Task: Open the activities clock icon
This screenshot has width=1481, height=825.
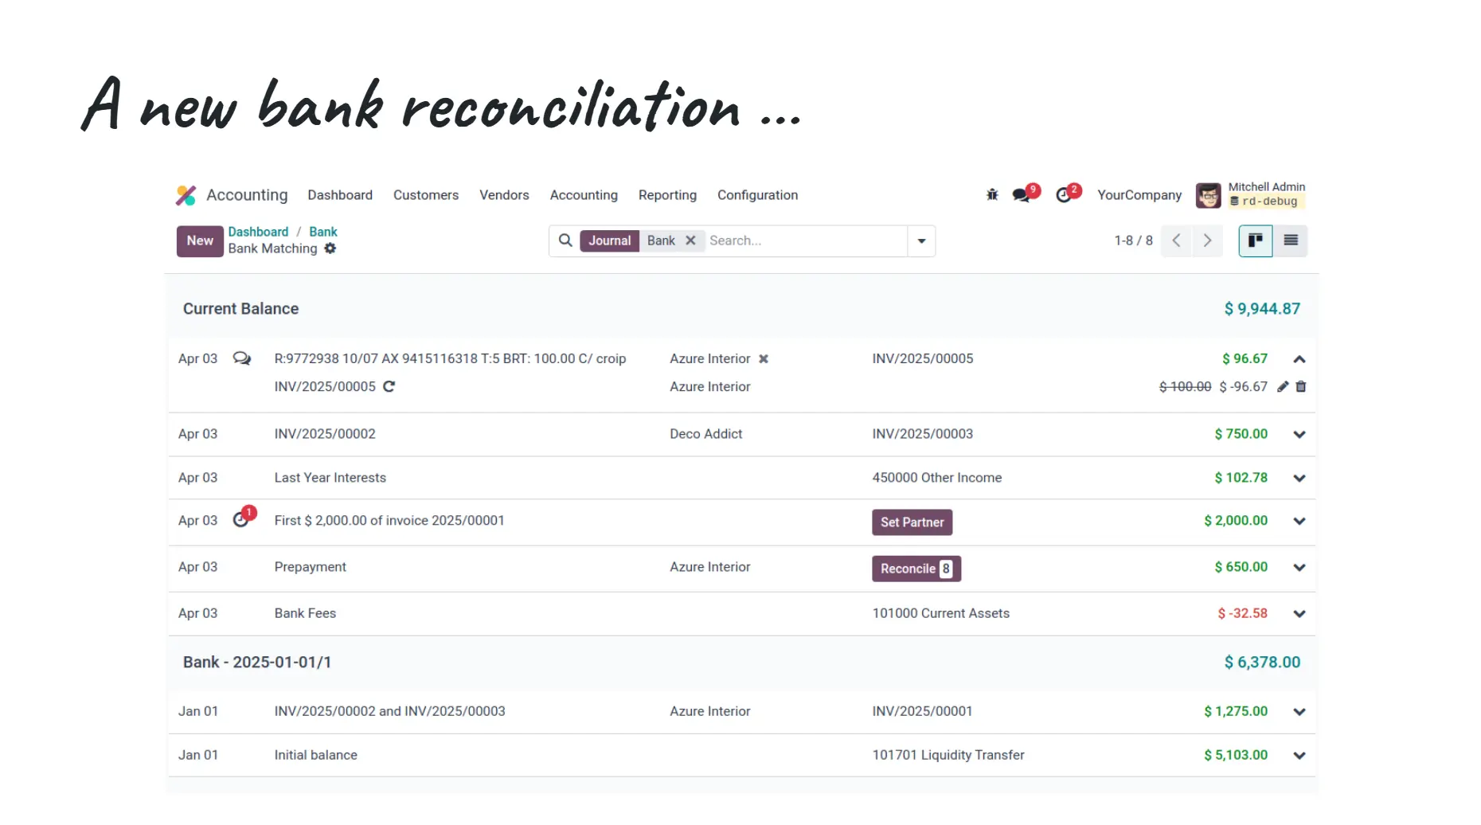Action: coord(1065,194)
